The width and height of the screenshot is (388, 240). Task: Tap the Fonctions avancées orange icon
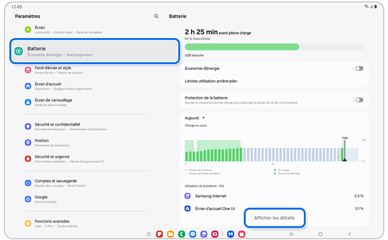pos(28,223)
